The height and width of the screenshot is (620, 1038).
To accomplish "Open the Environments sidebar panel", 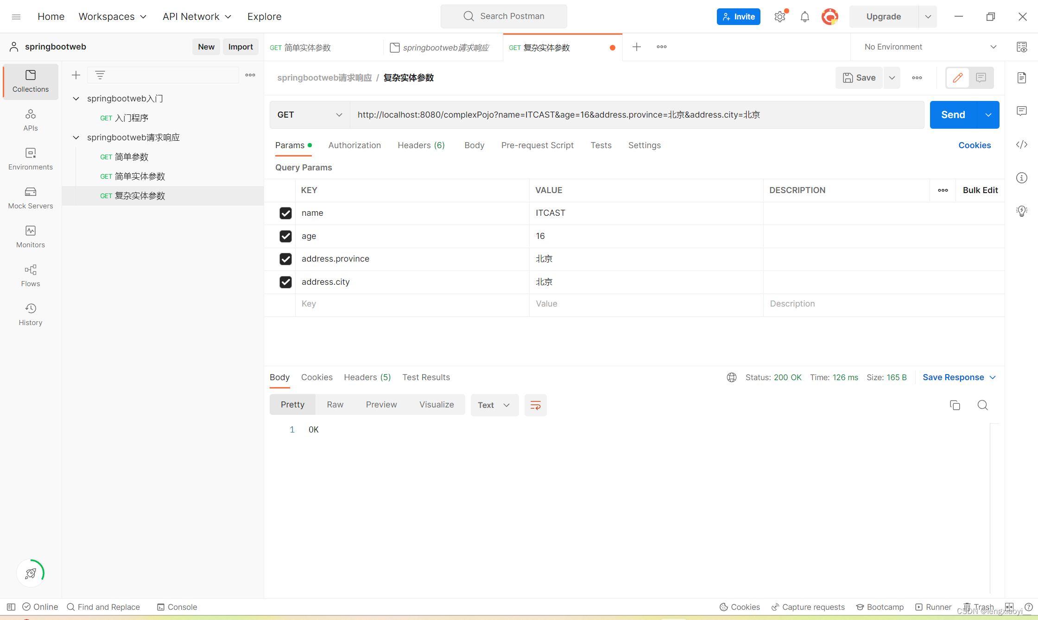I will point(31,159).
